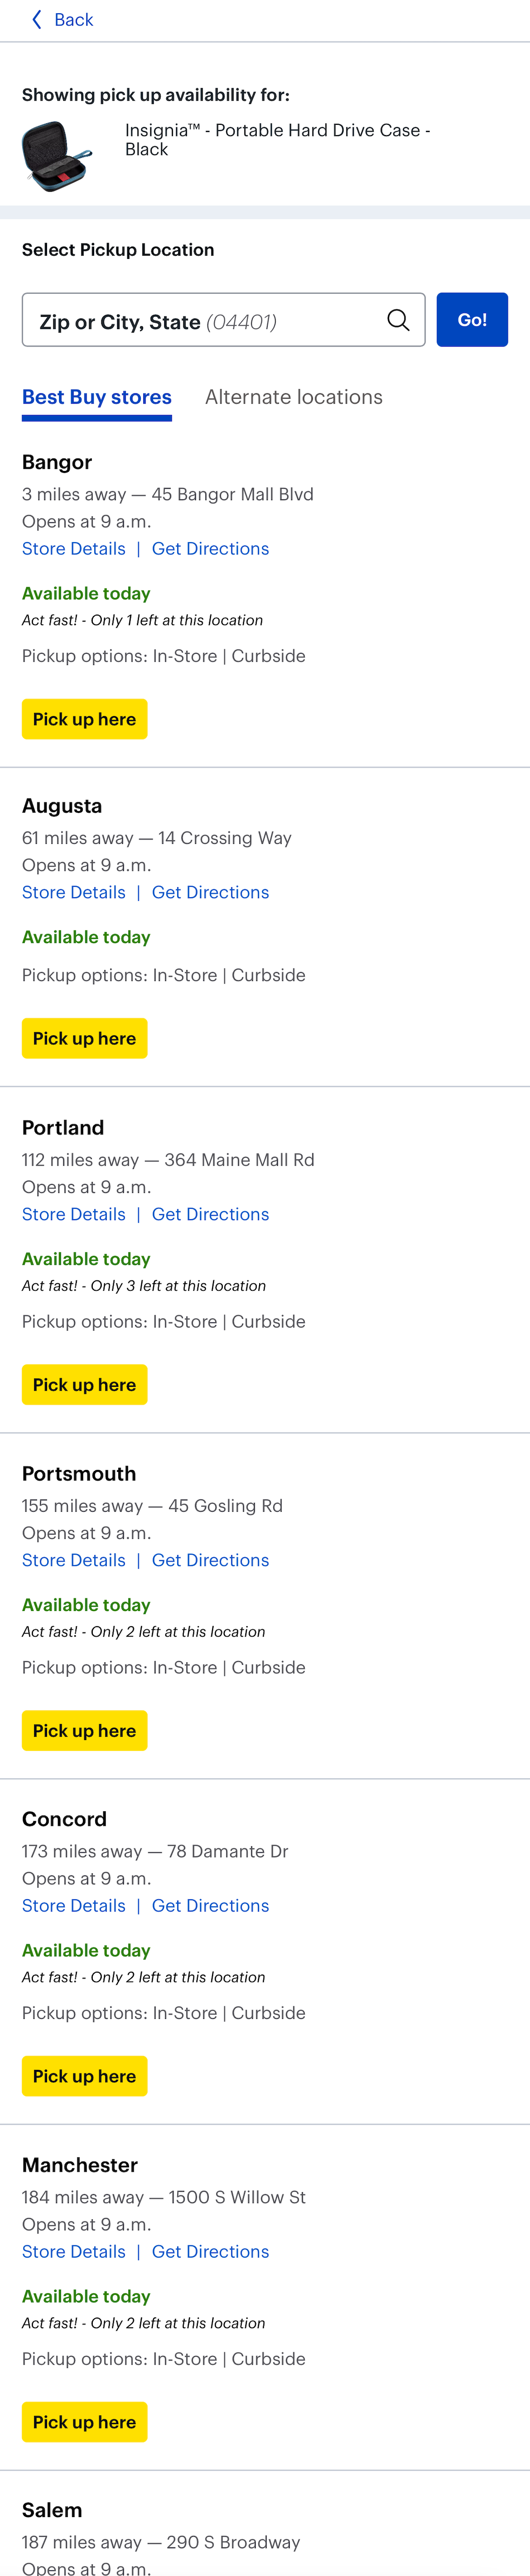
Task: Switch to the Alternate locations tab
Action: (294, 397)
